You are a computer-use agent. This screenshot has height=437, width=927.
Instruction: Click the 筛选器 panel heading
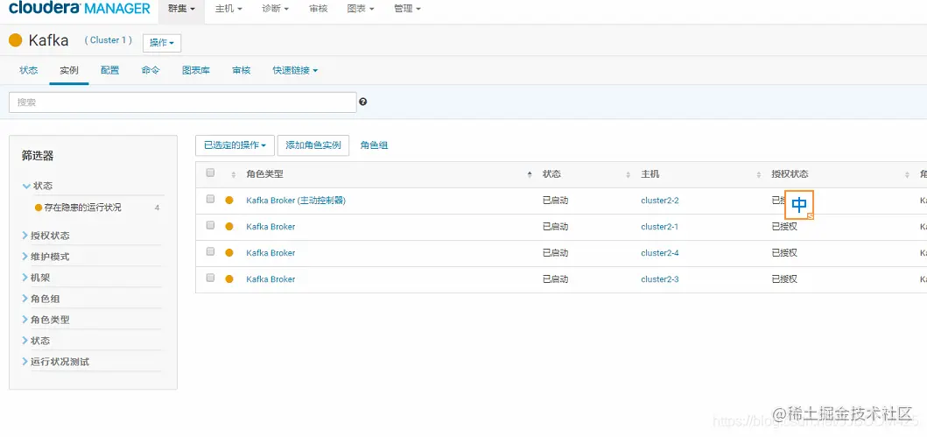(38, 156)
